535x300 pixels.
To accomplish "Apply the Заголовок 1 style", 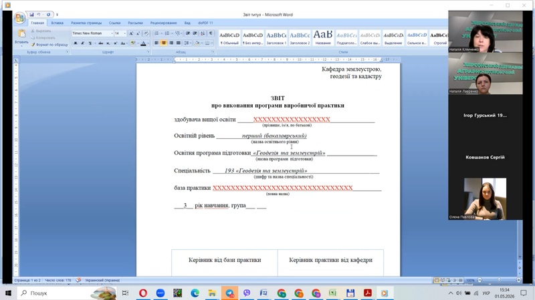I will [x=276, y=38].
